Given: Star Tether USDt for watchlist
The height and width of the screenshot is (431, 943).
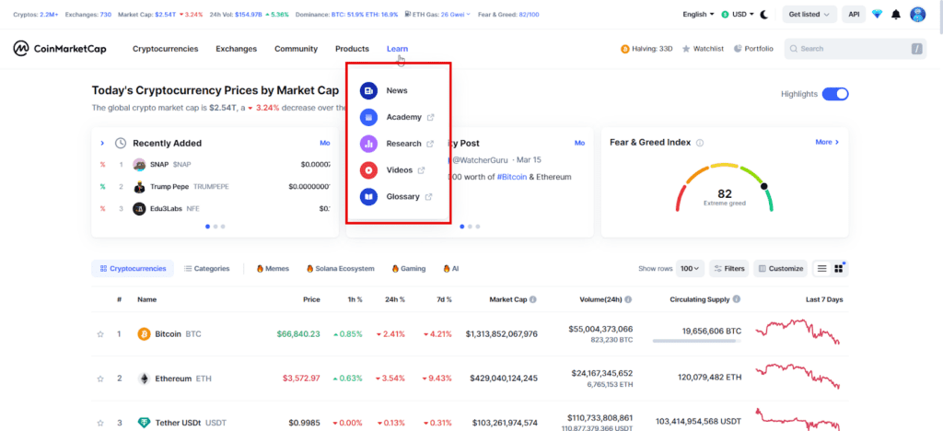Looking at the screenshot, I should (x=100, y=424).
